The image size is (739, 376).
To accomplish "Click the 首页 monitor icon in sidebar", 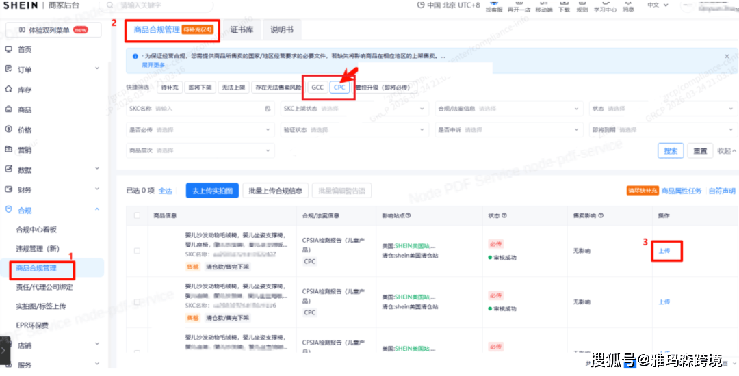I will [8, 49].
